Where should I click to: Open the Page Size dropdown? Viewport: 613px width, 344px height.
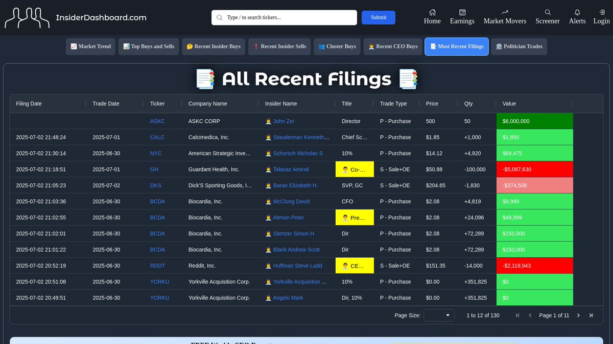(x=439, y=315)
